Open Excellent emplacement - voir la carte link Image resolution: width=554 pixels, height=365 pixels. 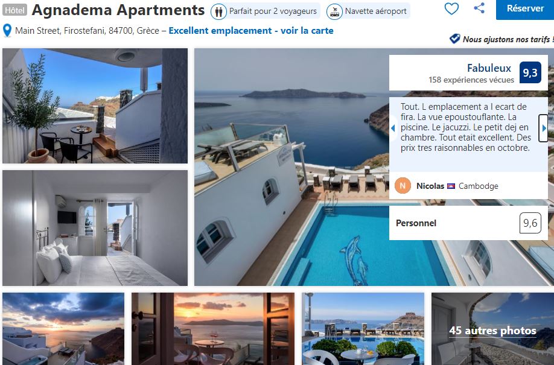[251, 31]
